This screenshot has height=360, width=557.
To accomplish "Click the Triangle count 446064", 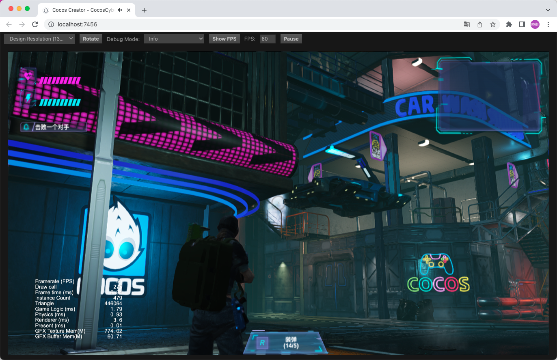I will point(113,304).
